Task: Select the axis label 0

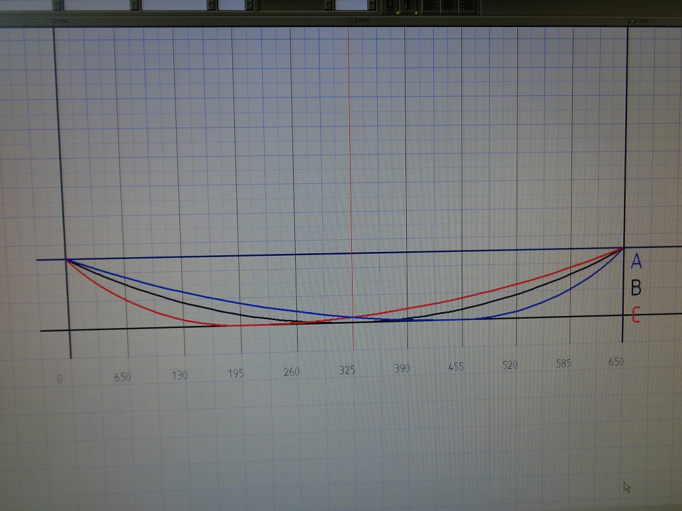Action: [x=60, y=379]
